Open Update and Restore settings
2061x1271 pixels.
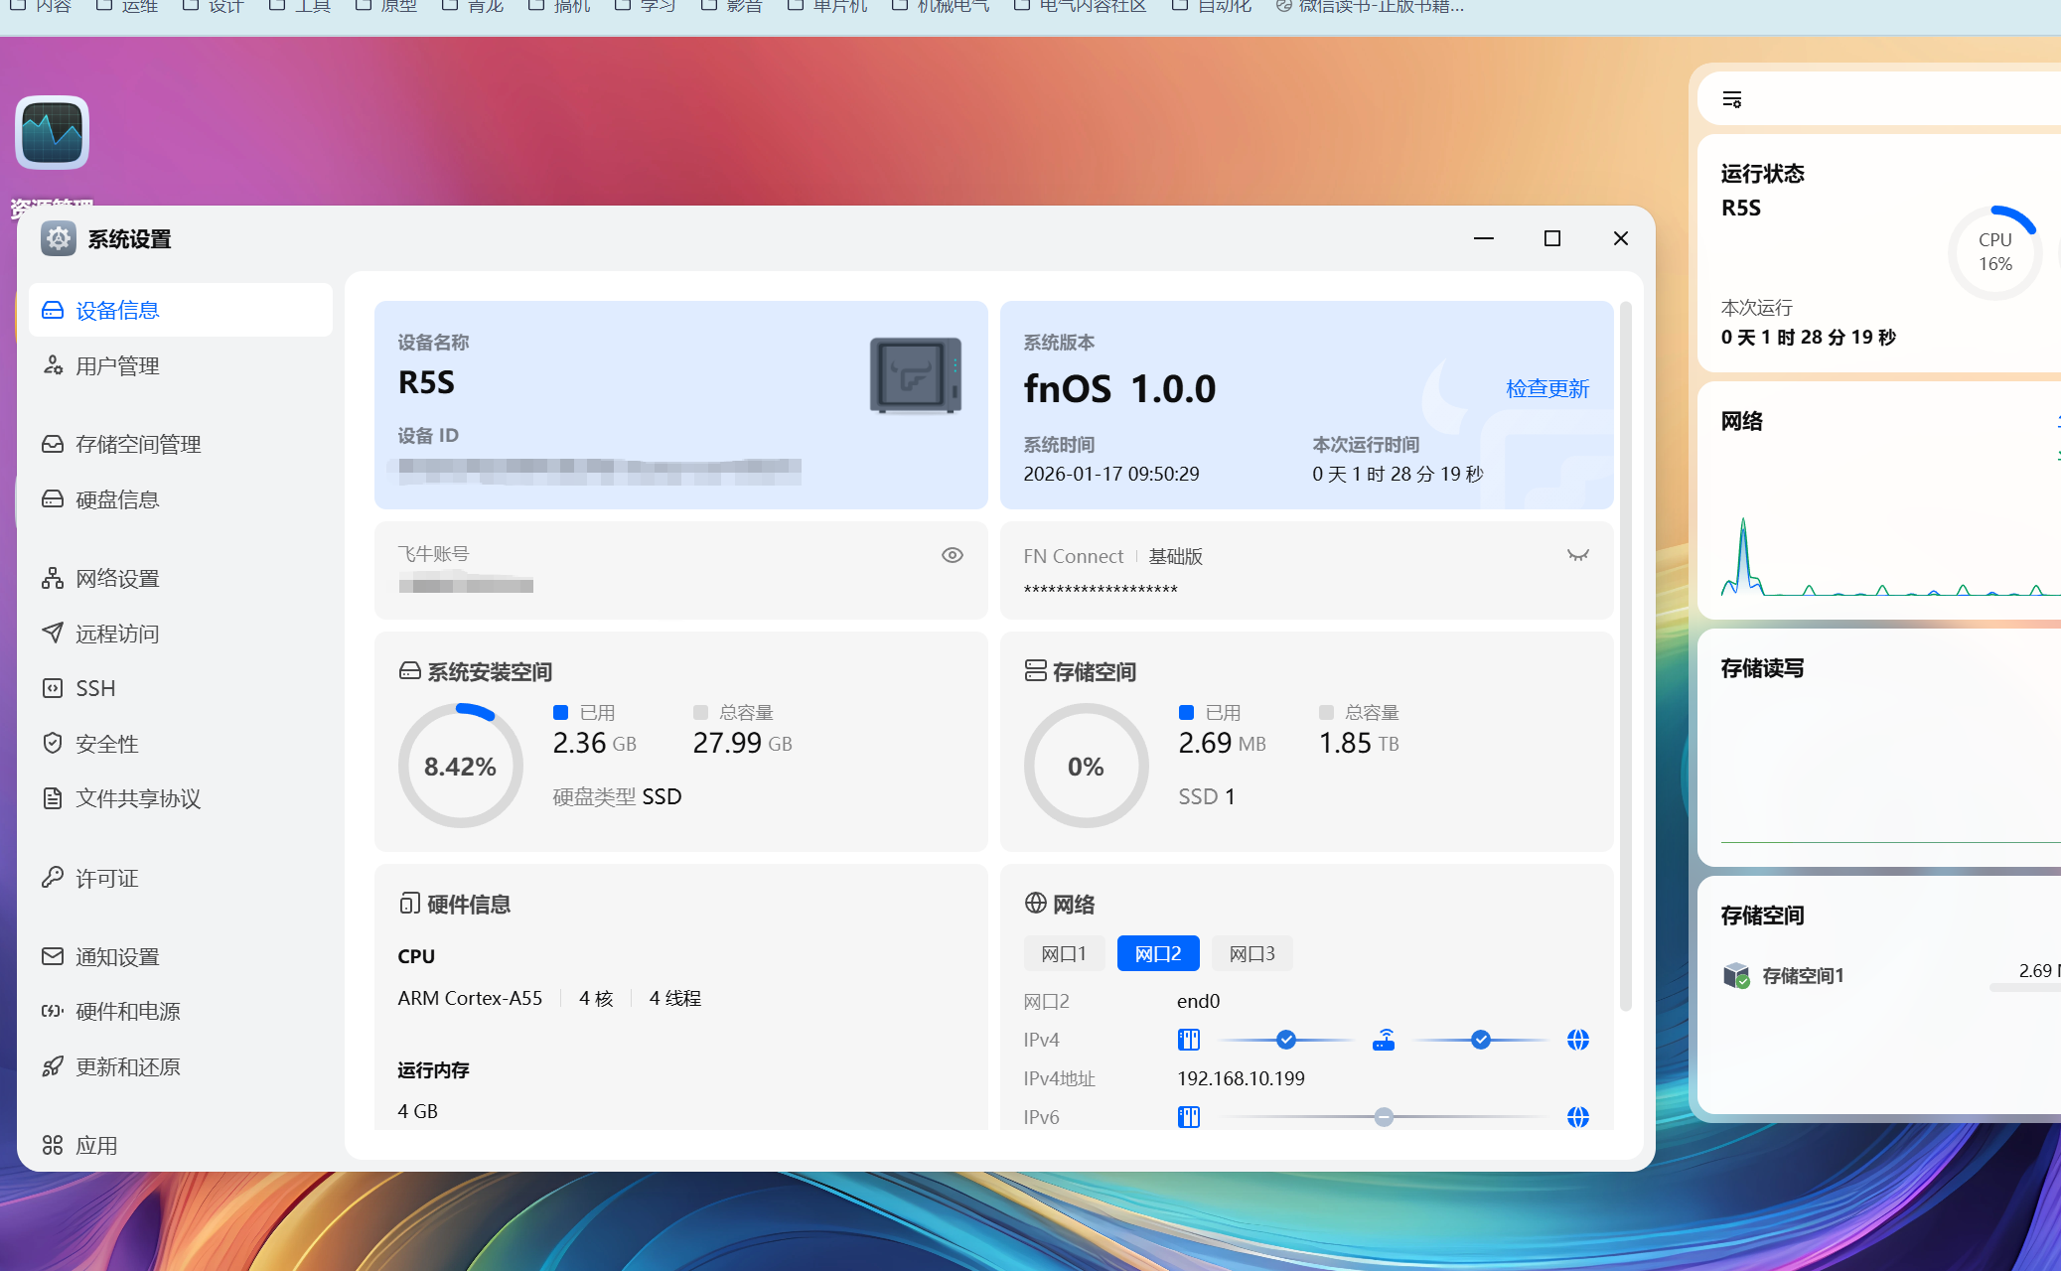tap(127, 1066)
